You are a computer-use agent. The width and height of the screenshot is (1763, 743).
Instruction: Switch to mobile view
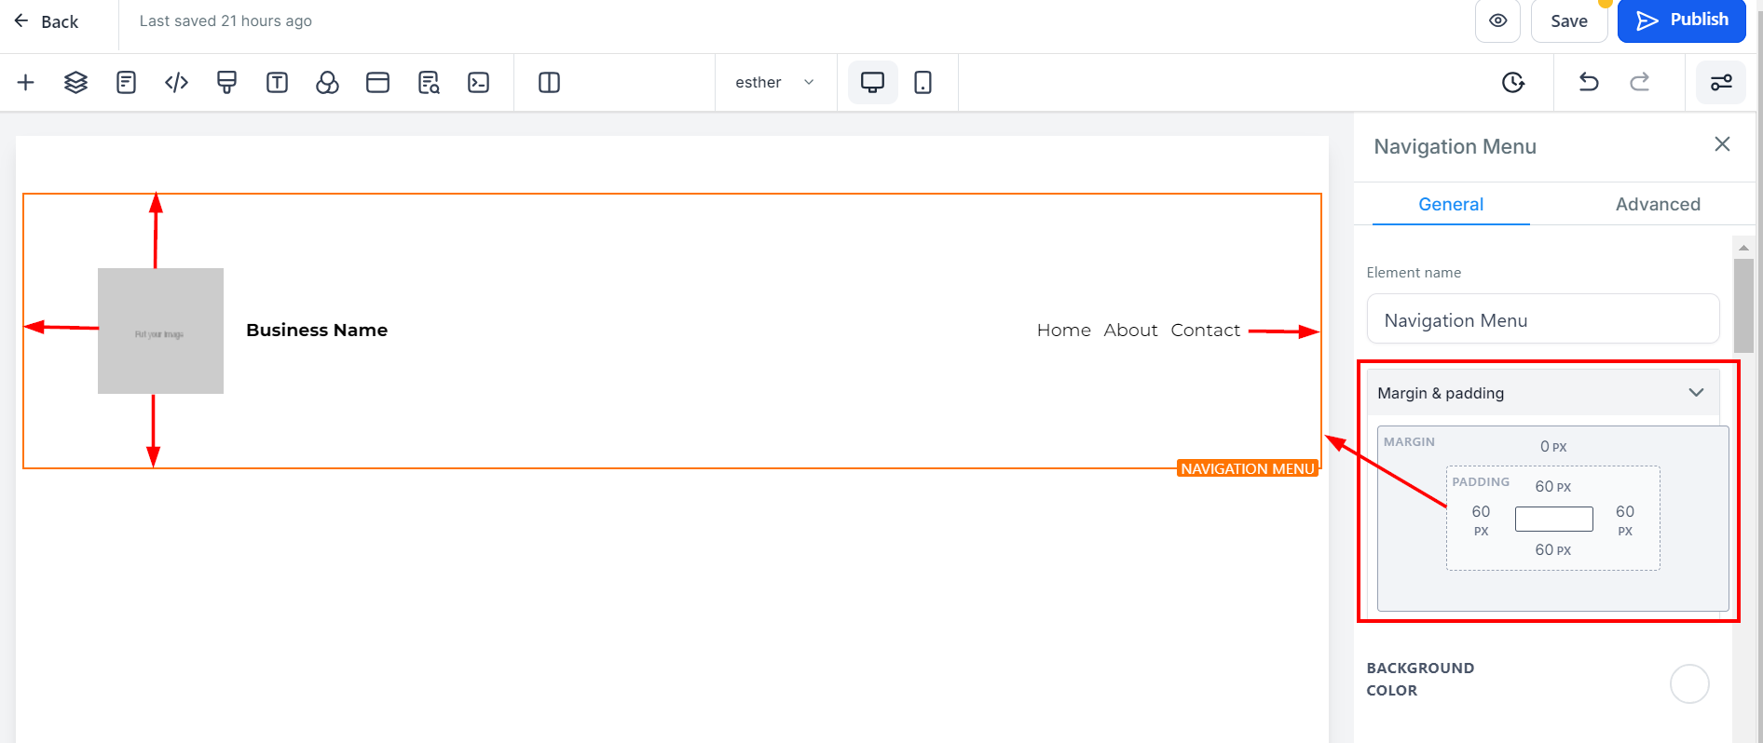coord(922,83)
